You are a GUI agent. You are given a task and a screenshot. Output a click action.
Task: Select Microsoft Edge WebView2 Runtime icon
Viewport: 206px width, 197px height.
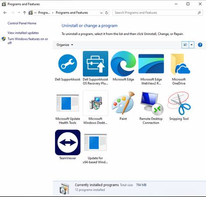151,63
